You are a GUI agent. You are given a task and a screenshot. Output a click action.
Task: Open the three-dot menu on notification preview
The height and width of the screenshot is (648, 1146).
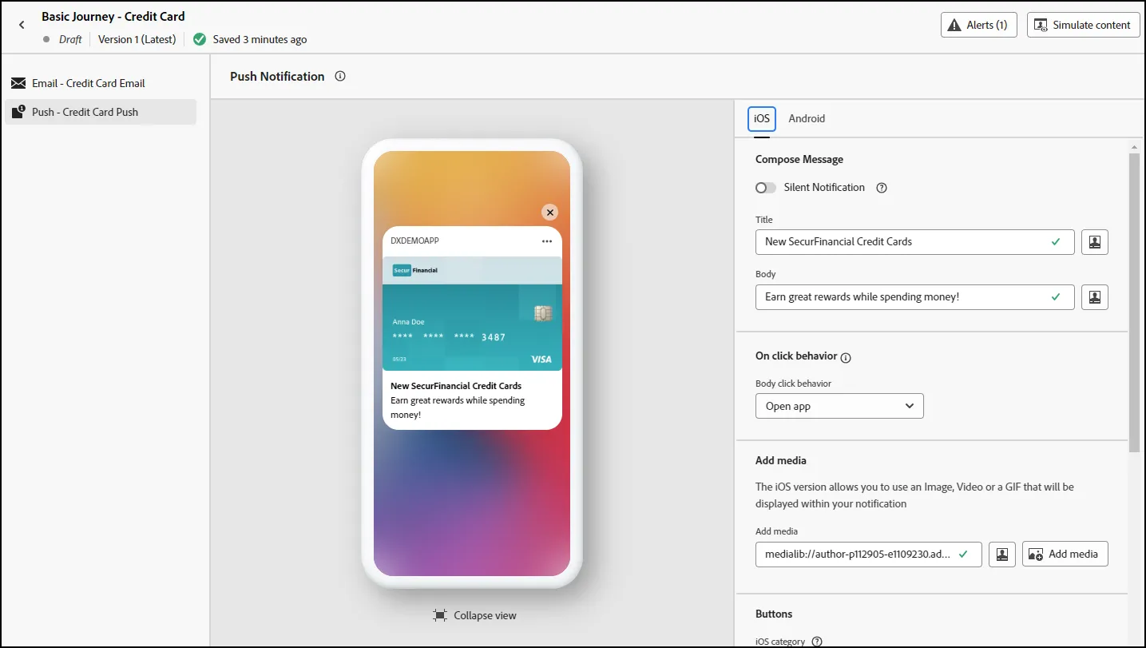pyautogui.click(x=547, y=241)
